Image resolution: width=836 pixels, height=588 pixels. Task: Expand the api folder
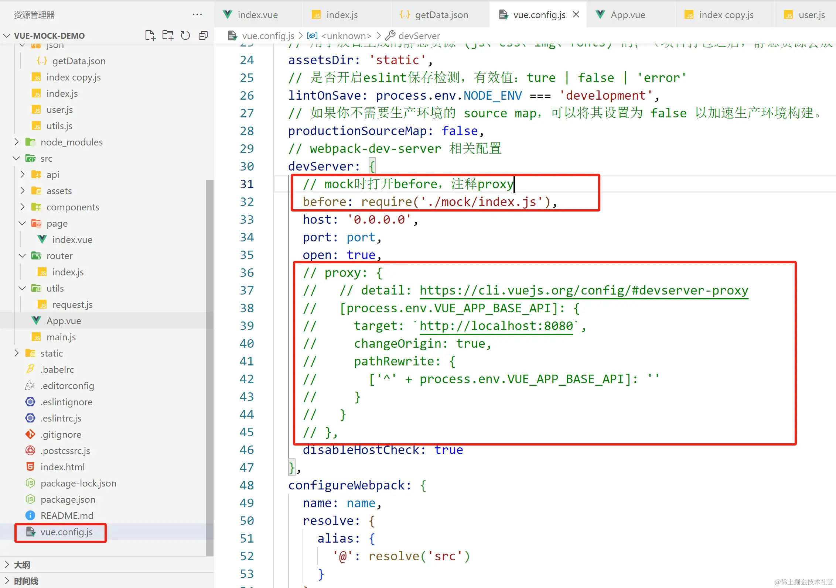pyautogui.click(x=23, y=175)
